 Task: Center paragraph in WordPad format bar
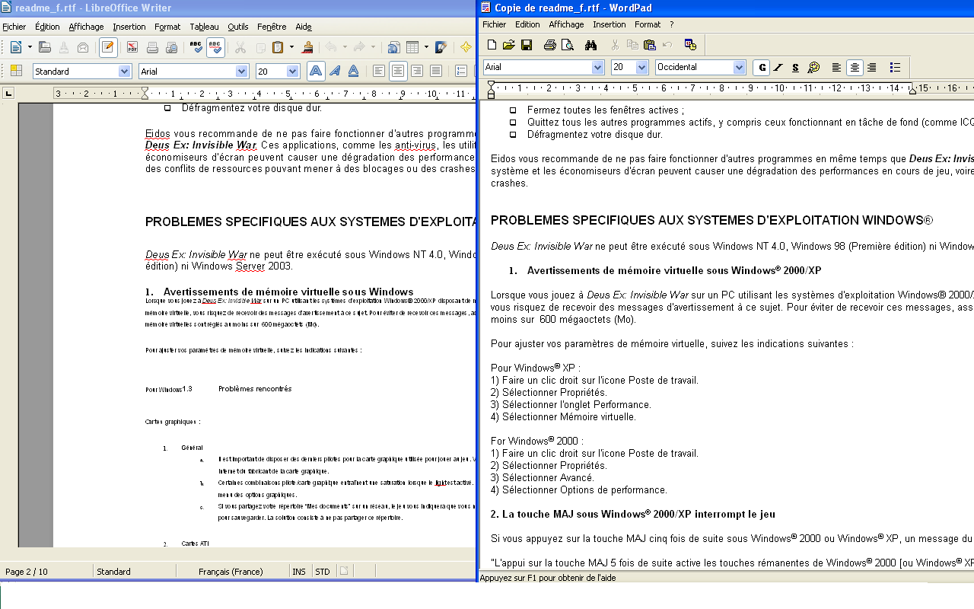coord(855,67)
